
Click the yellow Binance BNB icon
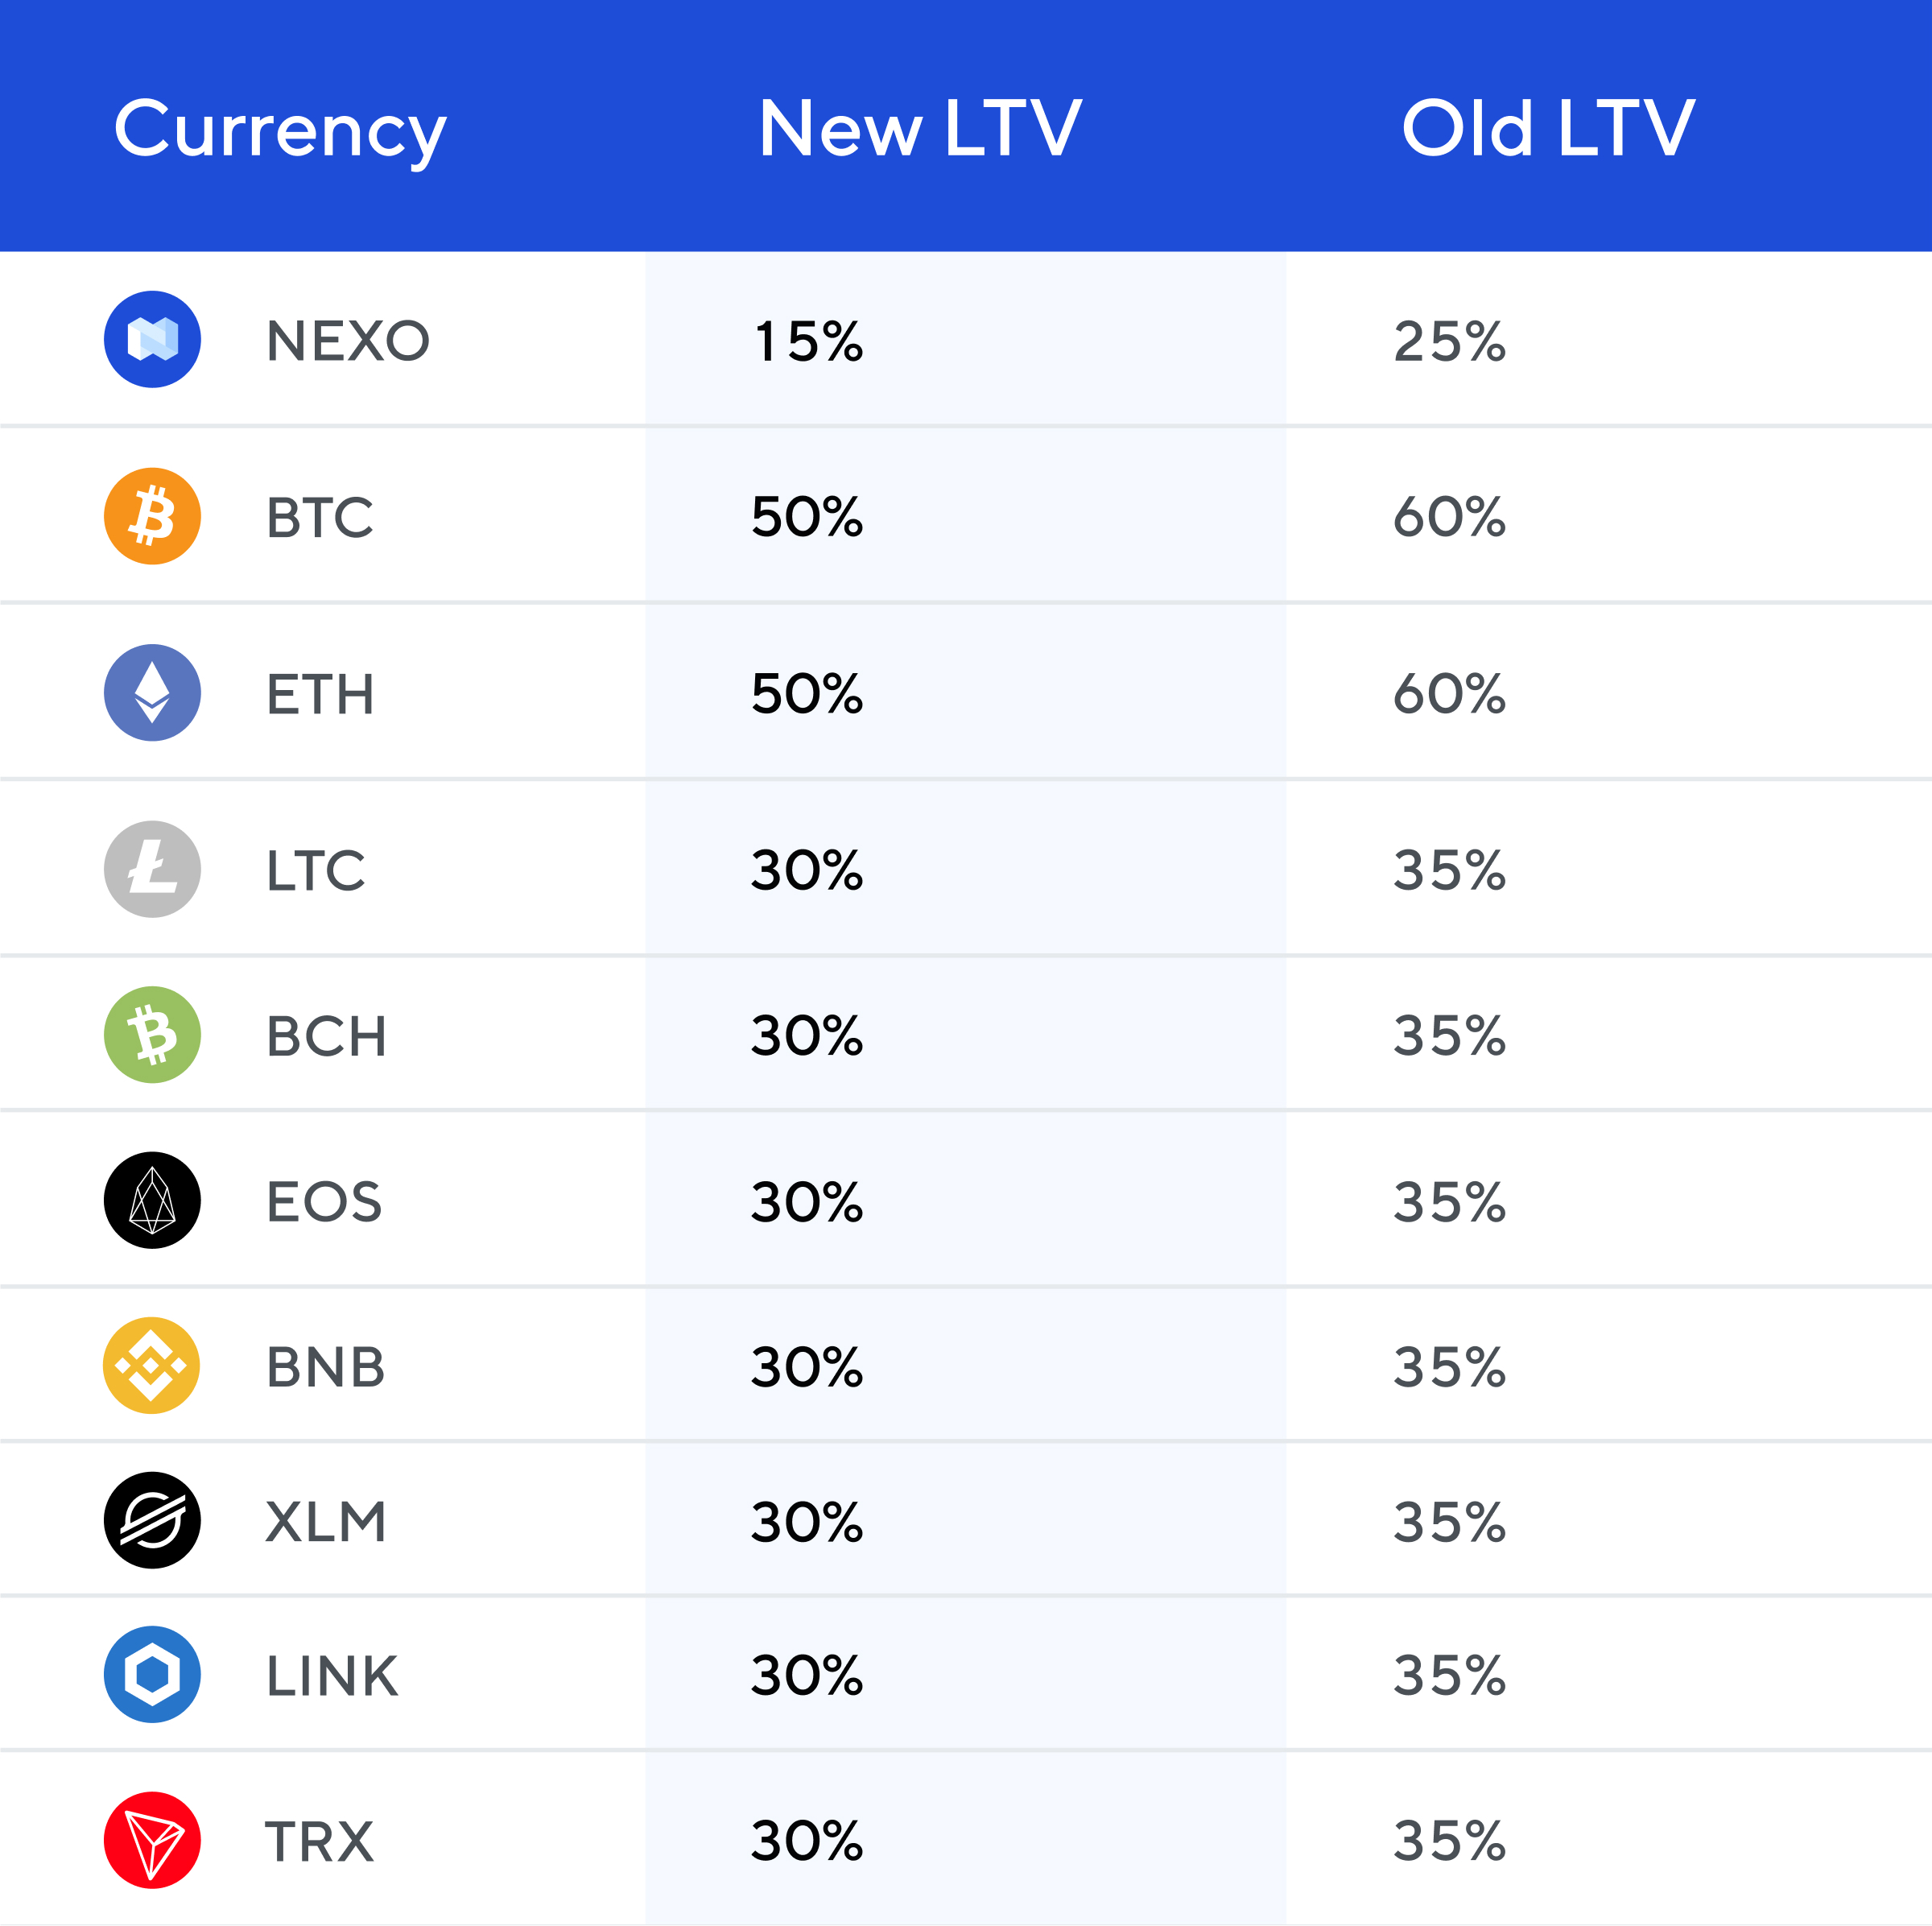coord(152,1365)
